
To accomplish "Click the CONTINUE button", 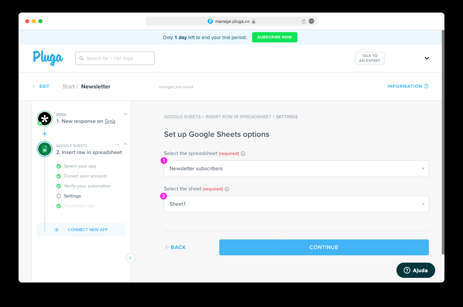I will pos(324,247).
